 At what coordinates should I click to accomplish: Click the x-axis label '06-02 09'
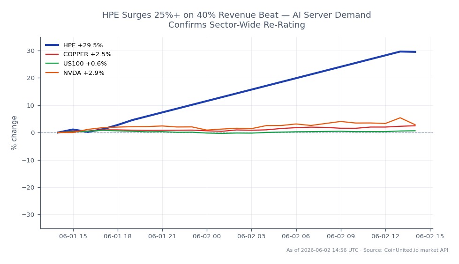tap(341, 236)
